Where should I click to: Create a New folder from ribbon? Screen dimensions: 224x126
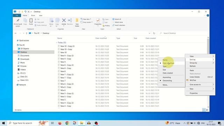click(x=77, y=22)
